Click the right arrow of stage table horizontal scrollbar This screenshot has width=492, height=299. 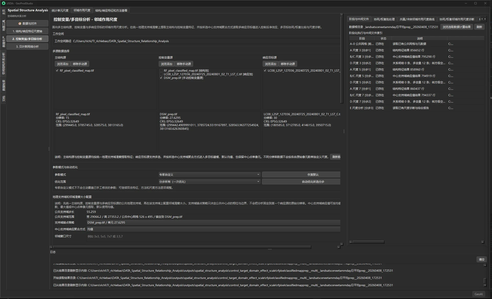[483, 242]
